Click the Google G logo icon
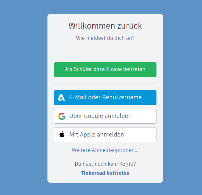The image size is (202, 195). [62, 116]
